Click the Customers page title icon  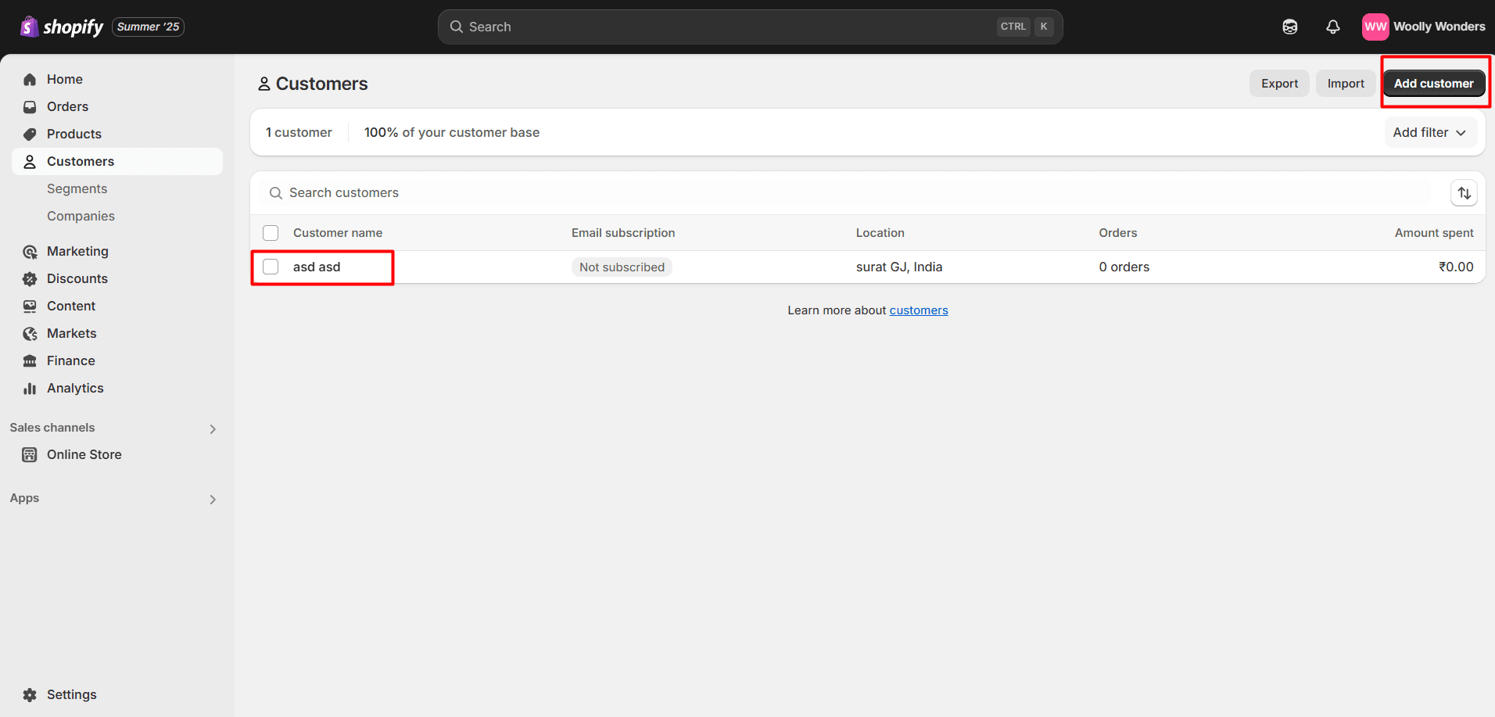coord(264,84)
